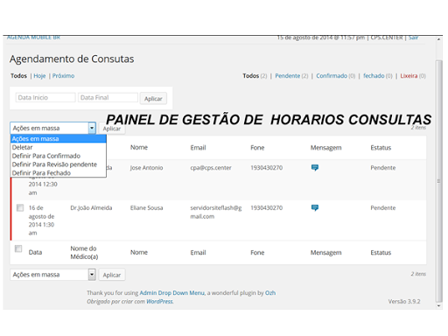Click scrollbar up arrow at top right

click(x=438, y=39)
